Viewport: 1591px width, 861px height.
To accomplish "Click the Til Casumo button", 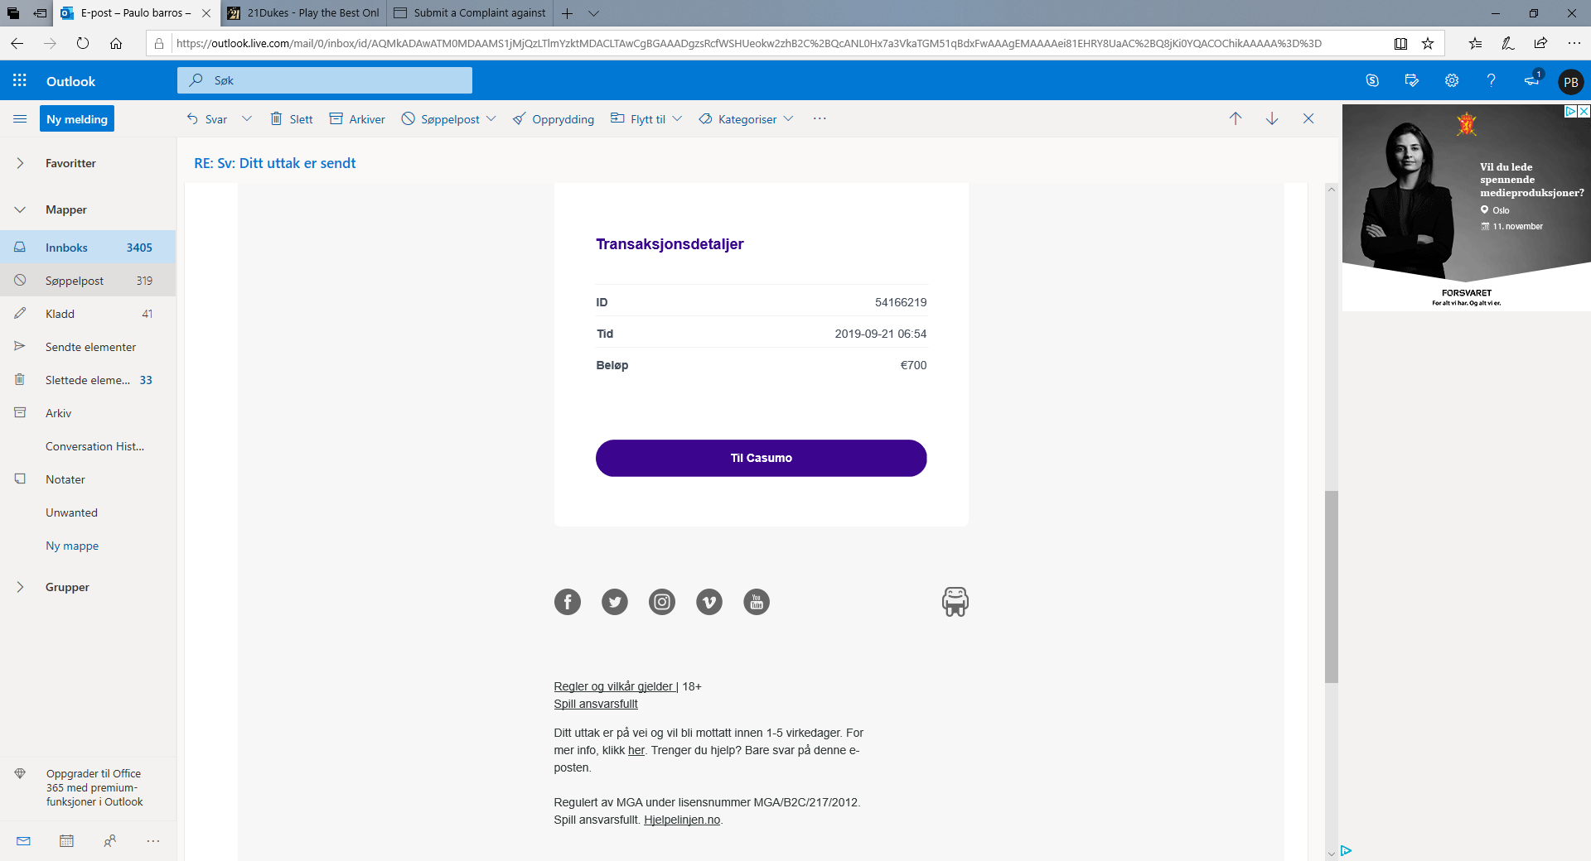I will (761, 458).
